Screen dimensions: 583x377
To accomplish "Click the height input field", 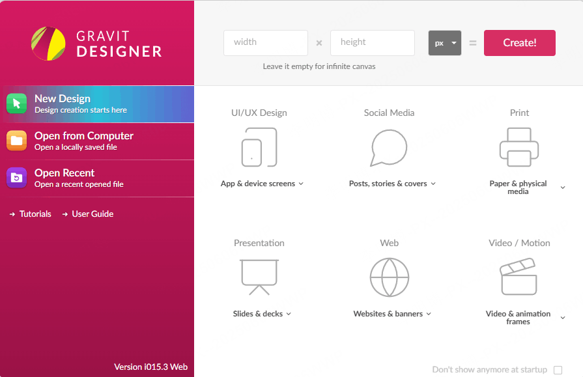I will tap(372, 43).
